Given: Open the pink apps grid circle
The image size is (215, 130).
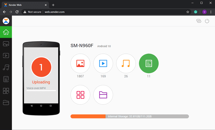Looking at the screenshot, I should pos(80,95).
